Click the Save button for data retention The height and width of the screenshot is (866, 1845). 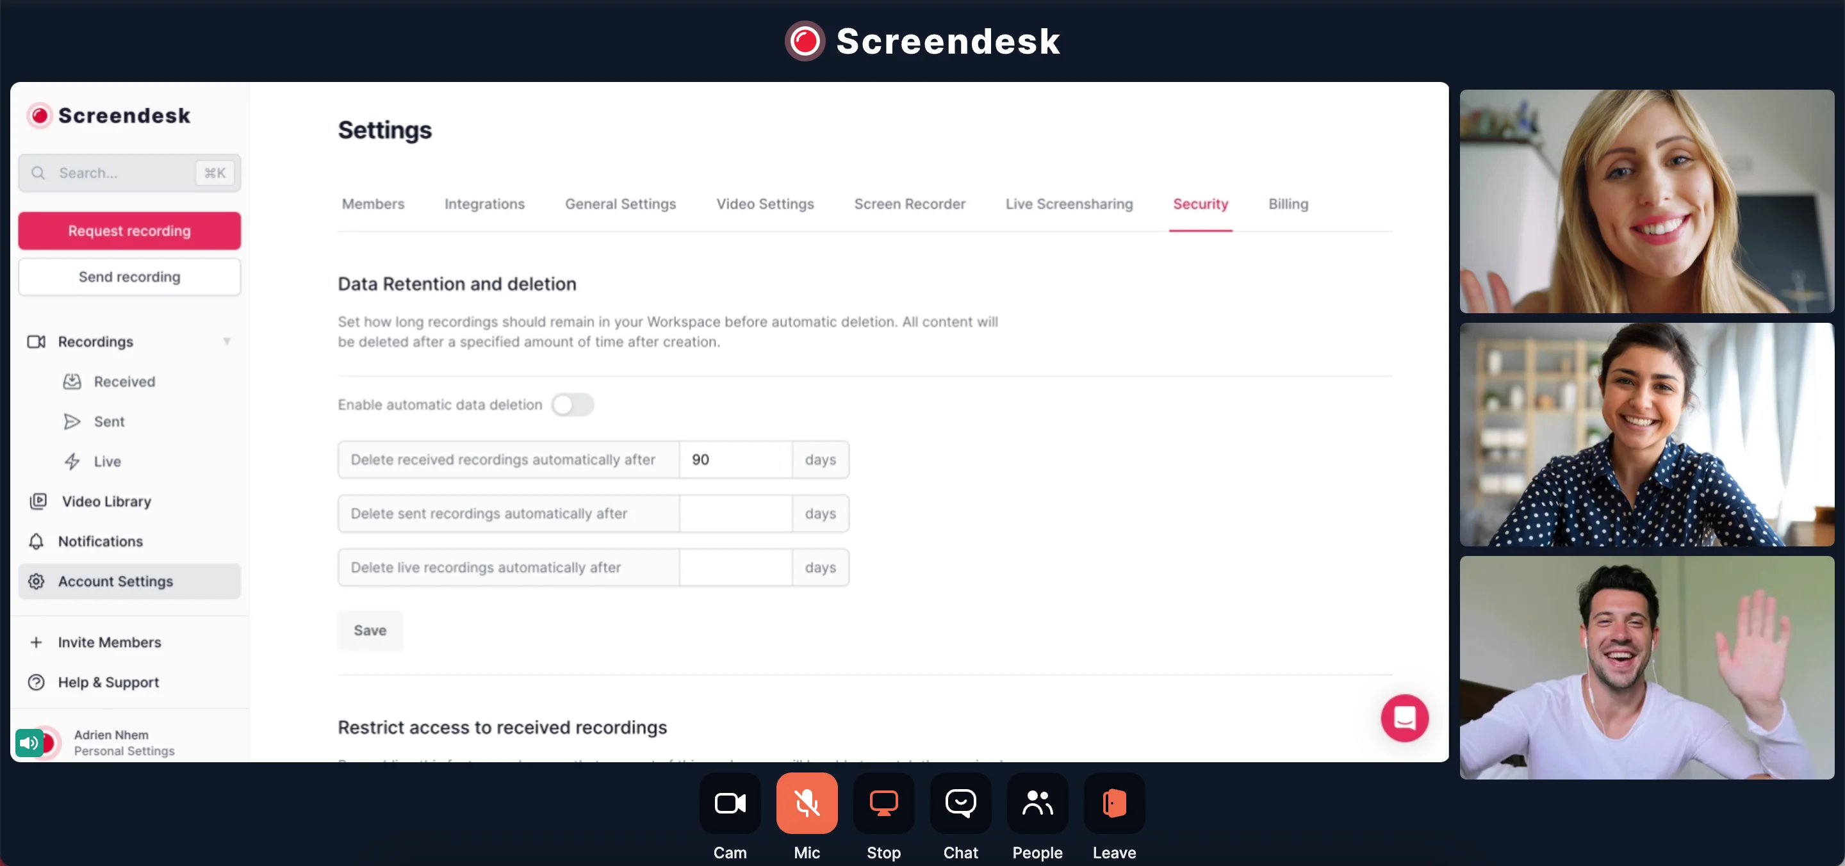368,630
